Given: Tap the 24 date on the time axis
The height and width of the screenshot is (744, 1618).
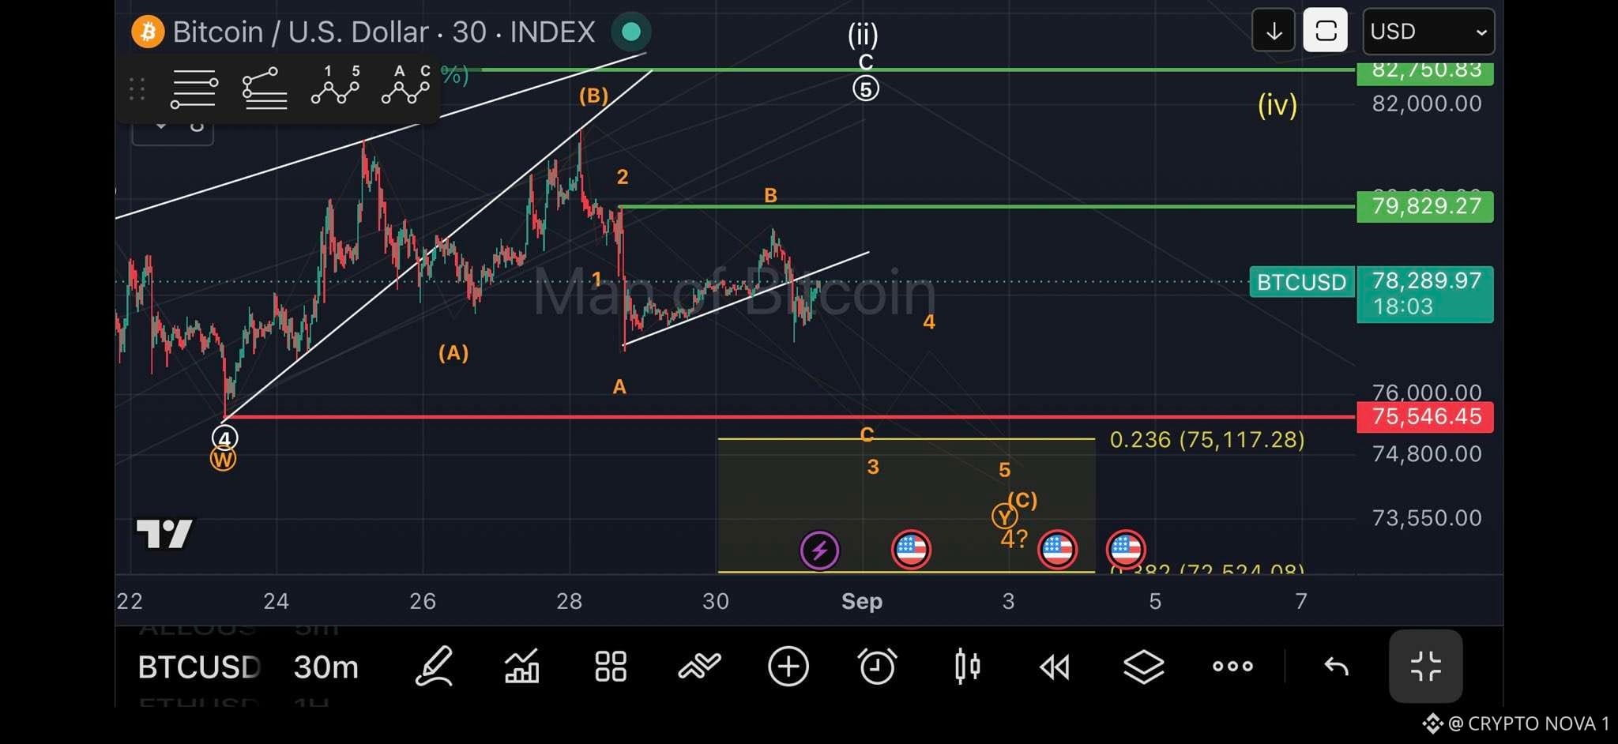Looking at the screenshot, I should (276, 601).
